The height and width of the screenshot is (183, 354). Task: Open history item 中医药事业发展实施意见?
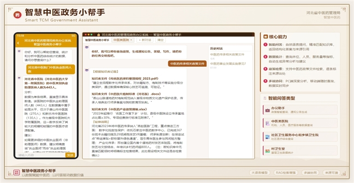coord(228,64)
